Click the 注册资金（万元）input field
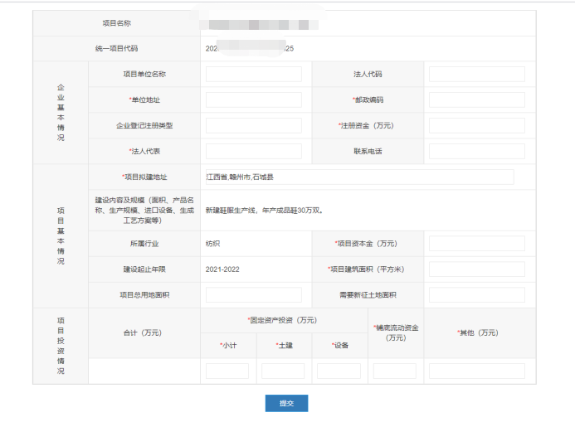The width and height of the screenshot is (575, 427). click(x=476, y=126)
